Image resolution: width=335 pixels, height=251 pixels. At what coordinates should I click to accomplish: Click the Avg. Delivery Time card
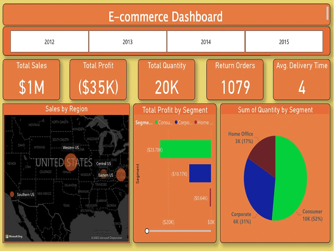click(x=301, y=79)
